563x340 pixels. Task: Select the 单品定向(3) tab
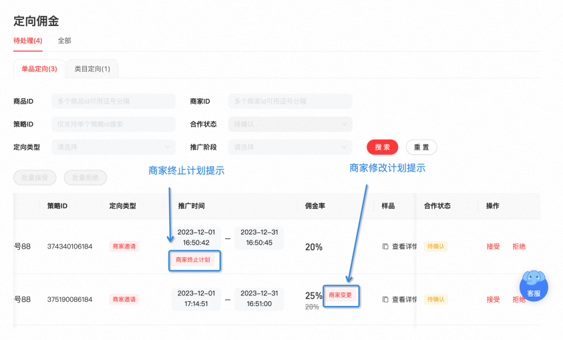[x=39, y=69]
